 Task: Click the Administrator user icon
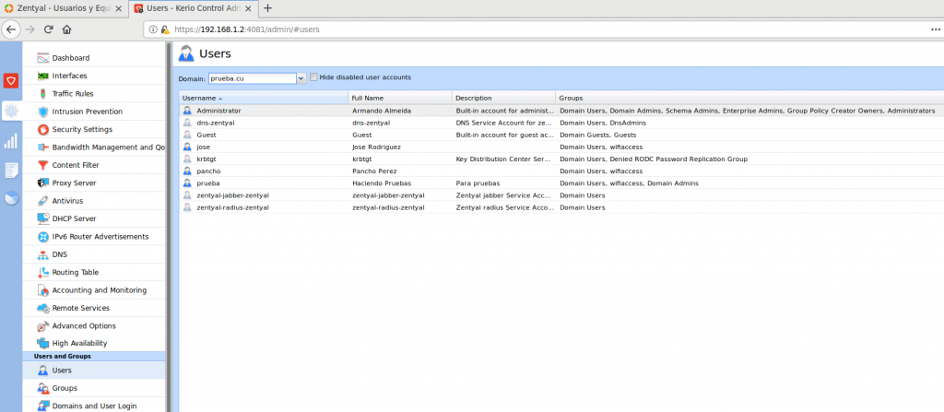187,111
